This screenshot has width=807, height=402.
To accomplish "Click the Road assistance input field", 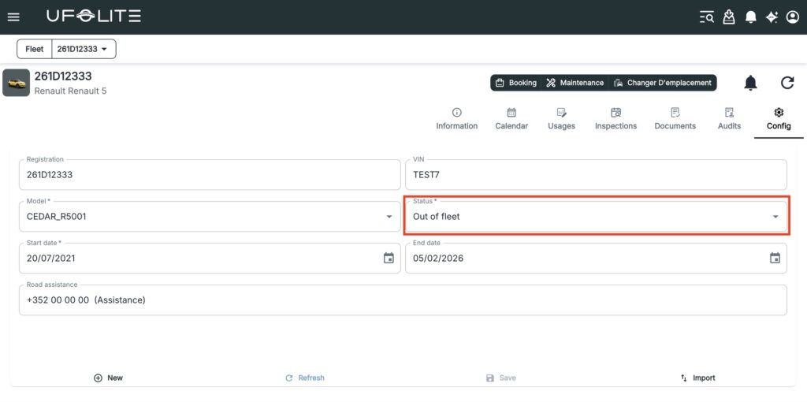I will (402, 300).
